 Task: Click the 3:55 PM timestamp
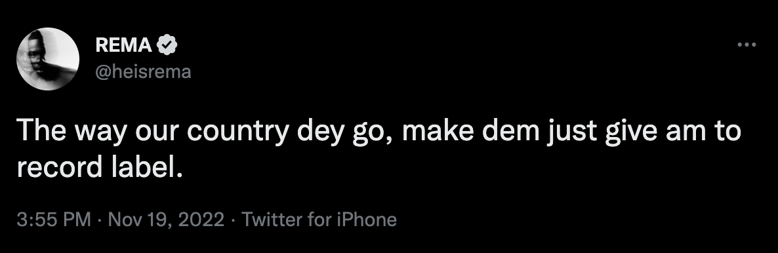(x=54, y=220)
